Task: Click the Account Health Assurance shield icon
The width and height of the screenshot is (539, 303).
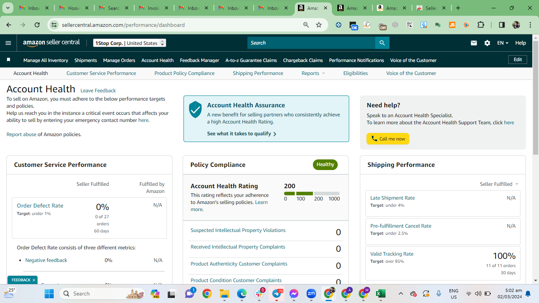Action: (x=195, y=109)
